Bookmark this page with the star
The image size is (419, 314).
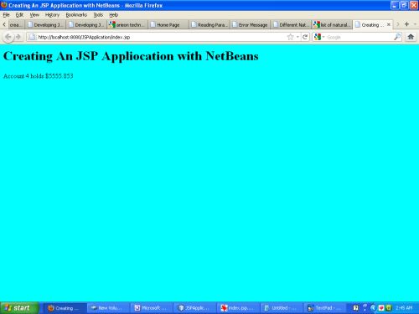290,37
